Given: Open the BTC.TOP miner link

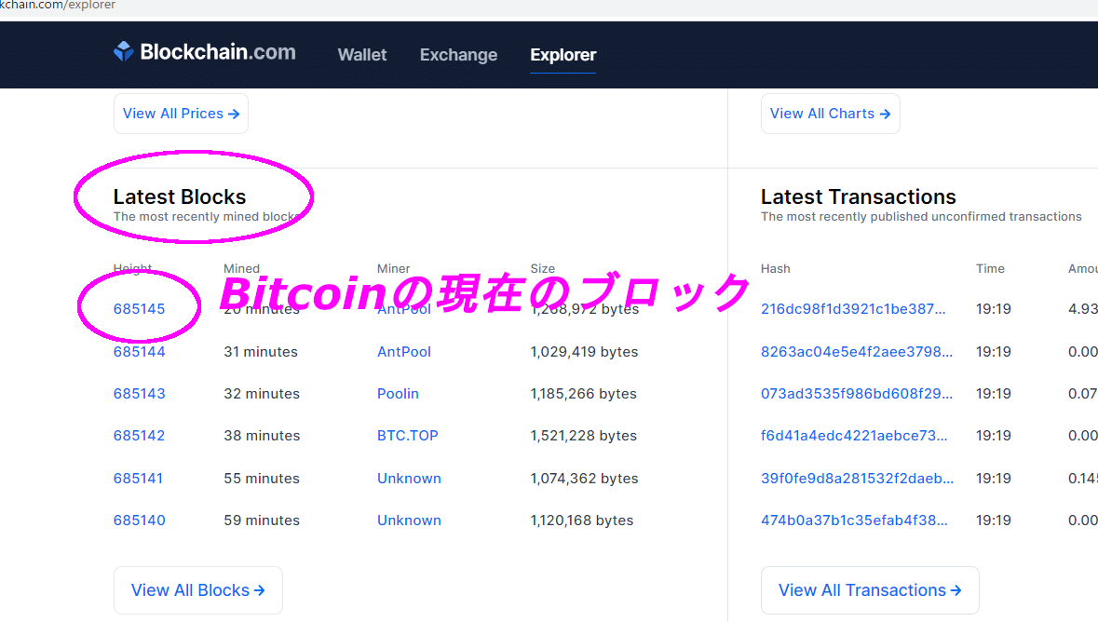Looking at the screenshot, I should pos(407,435).
